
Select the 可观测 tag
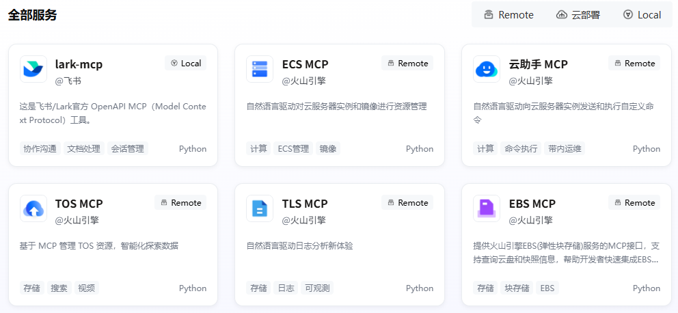(317, 288)
